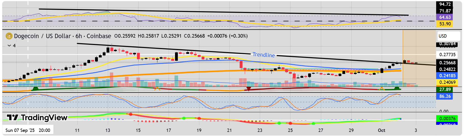Click the TradingView logo

pyautogui.click(x=37, y=118)
